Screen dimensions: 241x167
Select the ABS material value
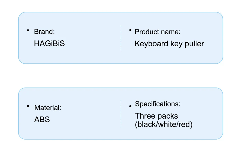click(x=42, y=120)
